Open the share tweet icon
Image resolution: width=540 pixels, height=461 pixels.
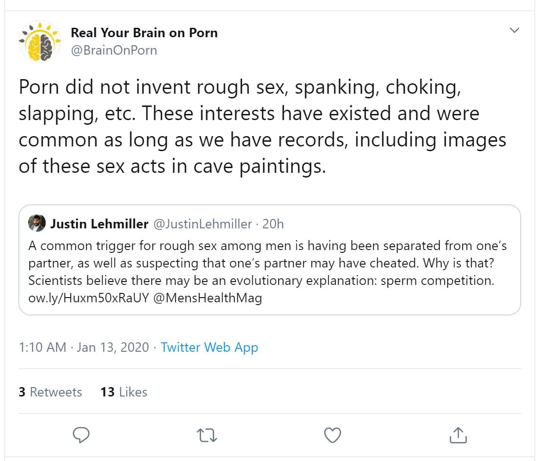click(458, 435)
